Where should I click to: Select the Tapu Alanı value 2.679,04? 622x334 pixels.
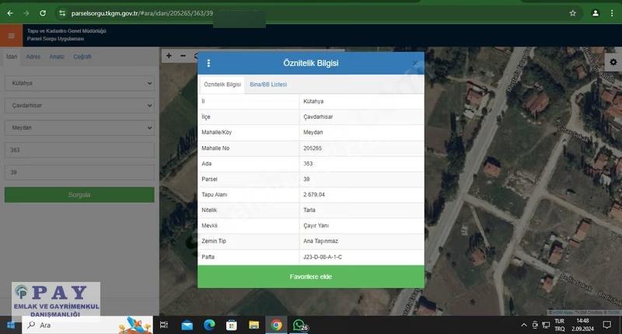click(x=314, y=194)
